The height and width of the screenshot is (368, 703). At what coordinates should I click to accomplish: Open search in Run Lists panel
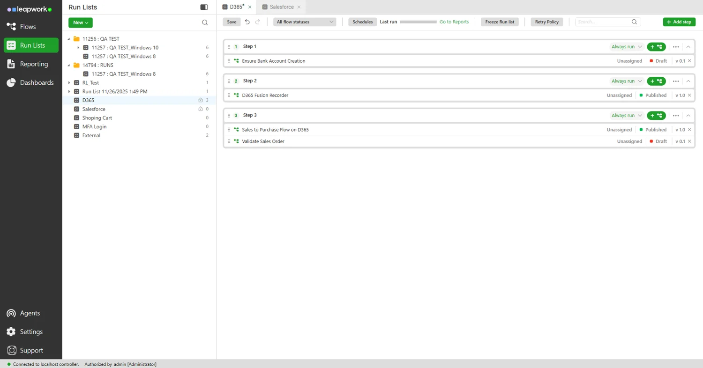click(x=205, y=22)
